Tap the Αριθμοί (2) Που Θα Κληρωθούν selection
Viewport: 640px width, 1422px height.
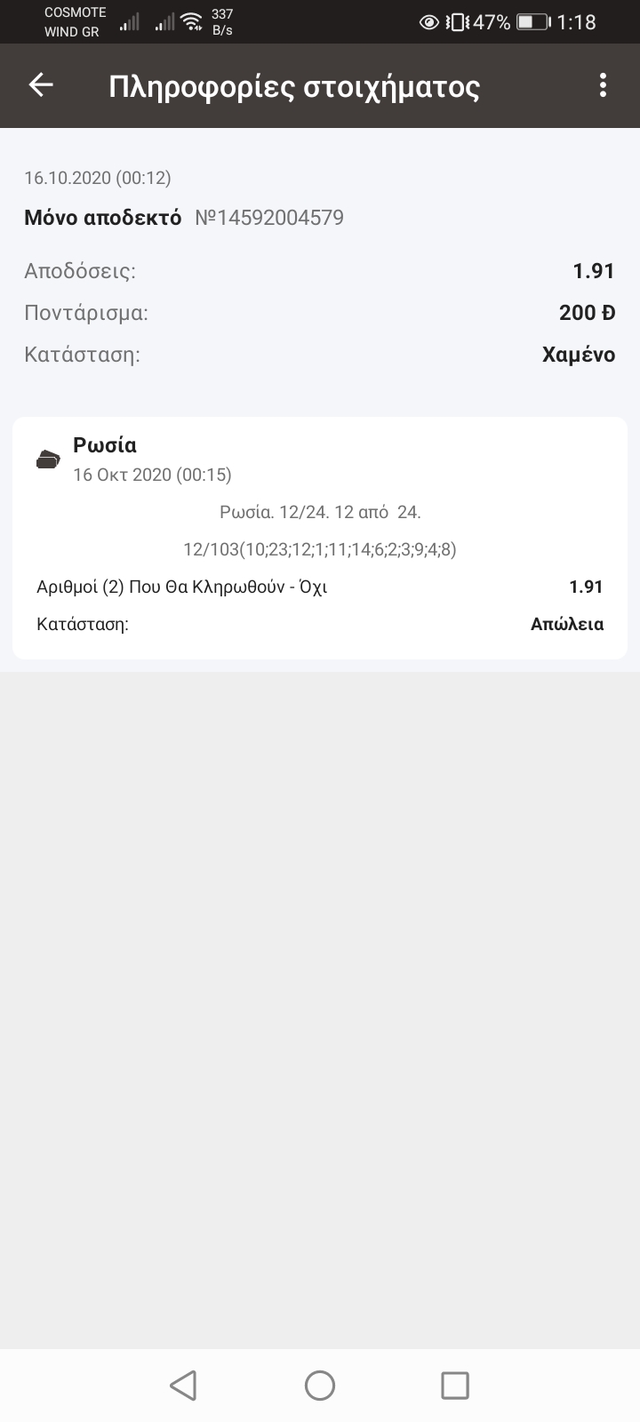[182, 587]
